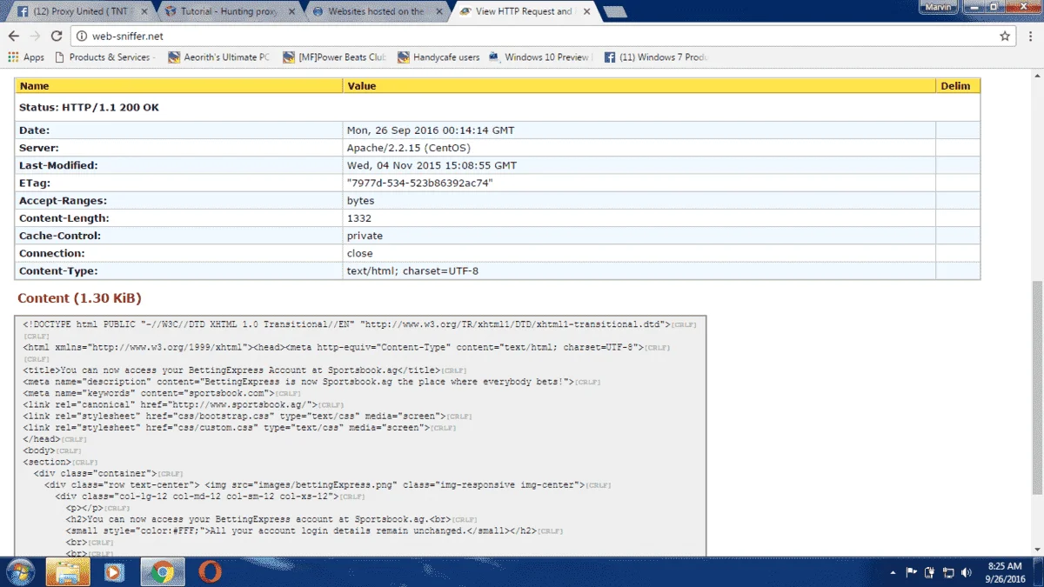Click the Cache-Control value private

pos(365,236)
